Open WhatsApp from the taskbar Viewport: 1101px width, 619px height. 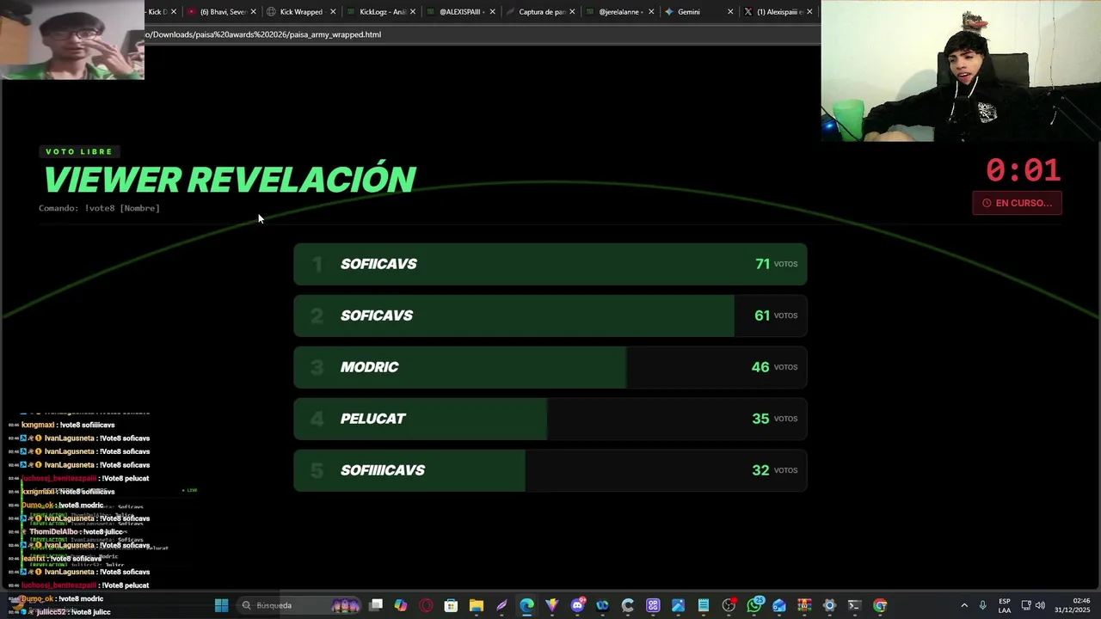[754, 605]
